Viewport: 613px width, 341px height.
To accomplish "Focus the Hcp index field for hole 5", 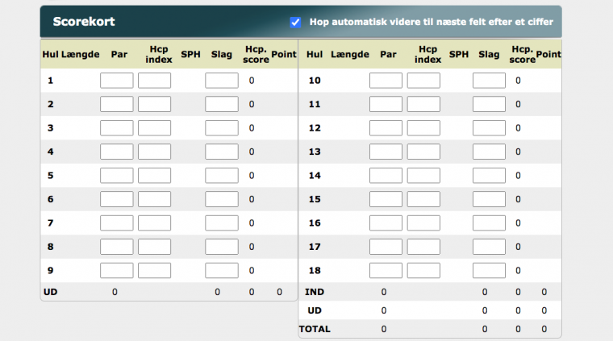I will coord(154,176).
